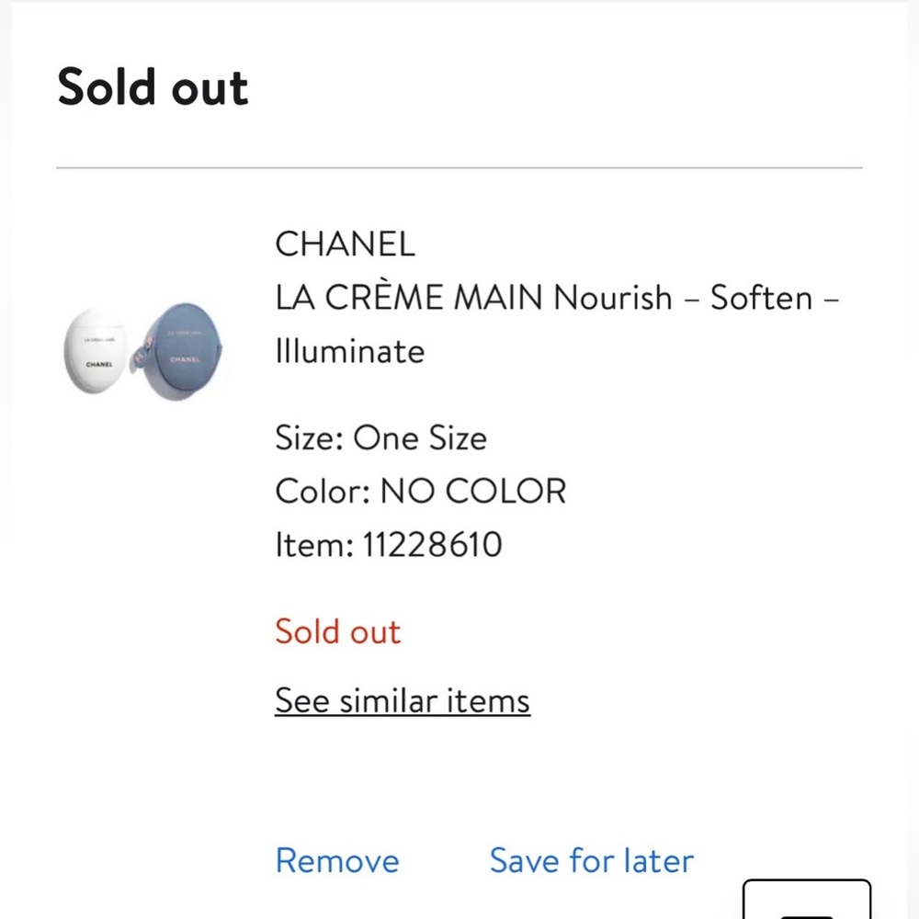Click the white hand cream egg image

point(96,353)
